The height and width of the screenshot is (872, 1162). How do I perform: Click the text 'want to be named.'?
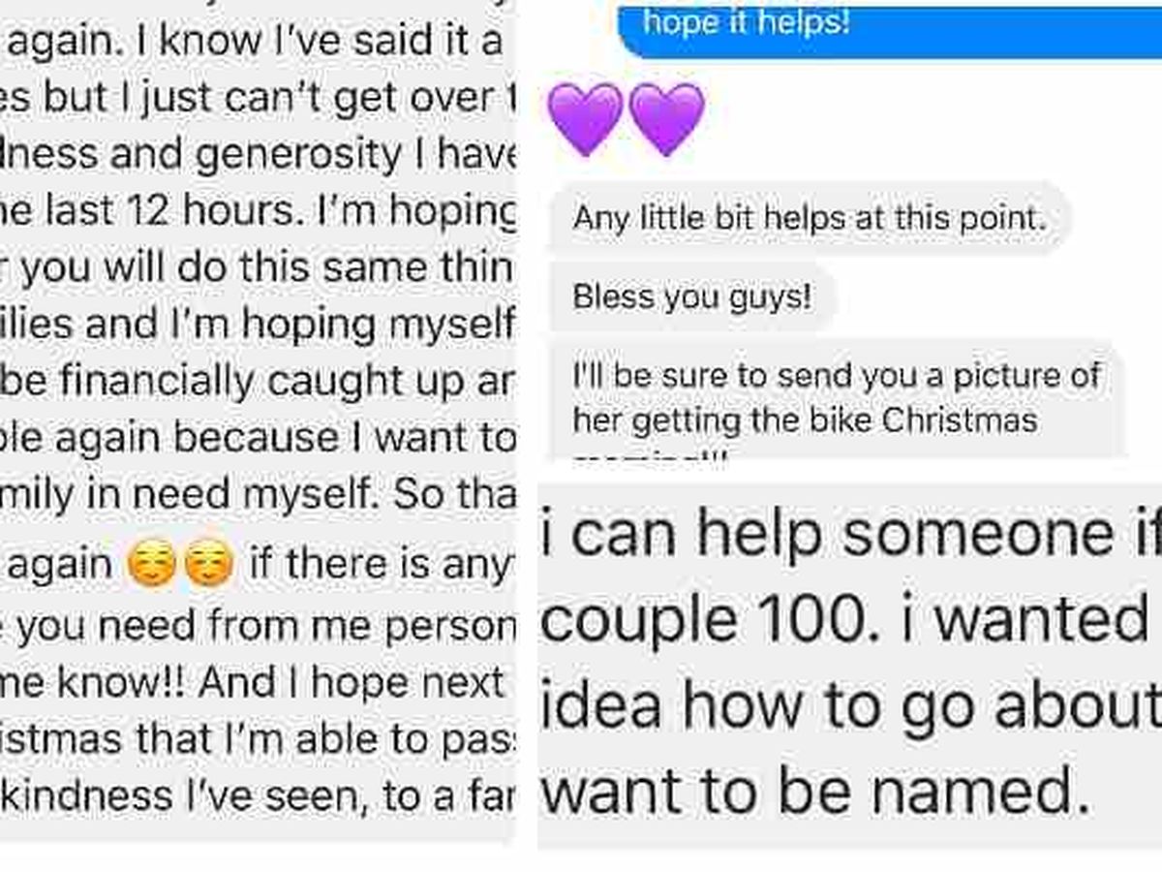809,794
